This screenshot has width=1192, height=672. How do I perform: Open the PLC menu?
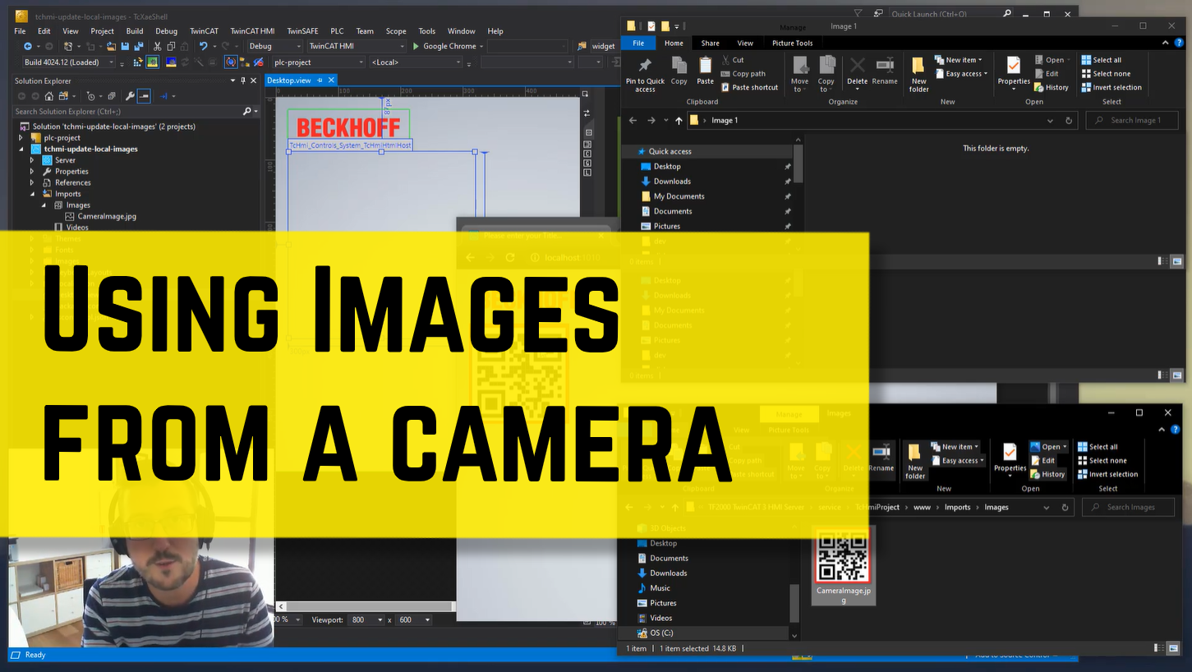click(337, 31)
